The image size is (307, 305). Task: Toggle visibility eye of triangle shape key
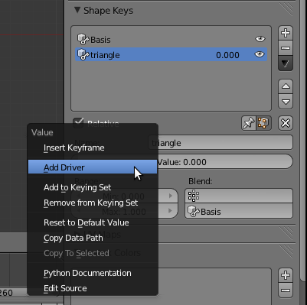pyautogui.click(x=260, y=54)
